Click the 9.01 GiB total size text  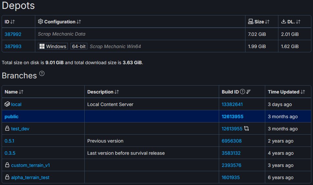point(54,63)
